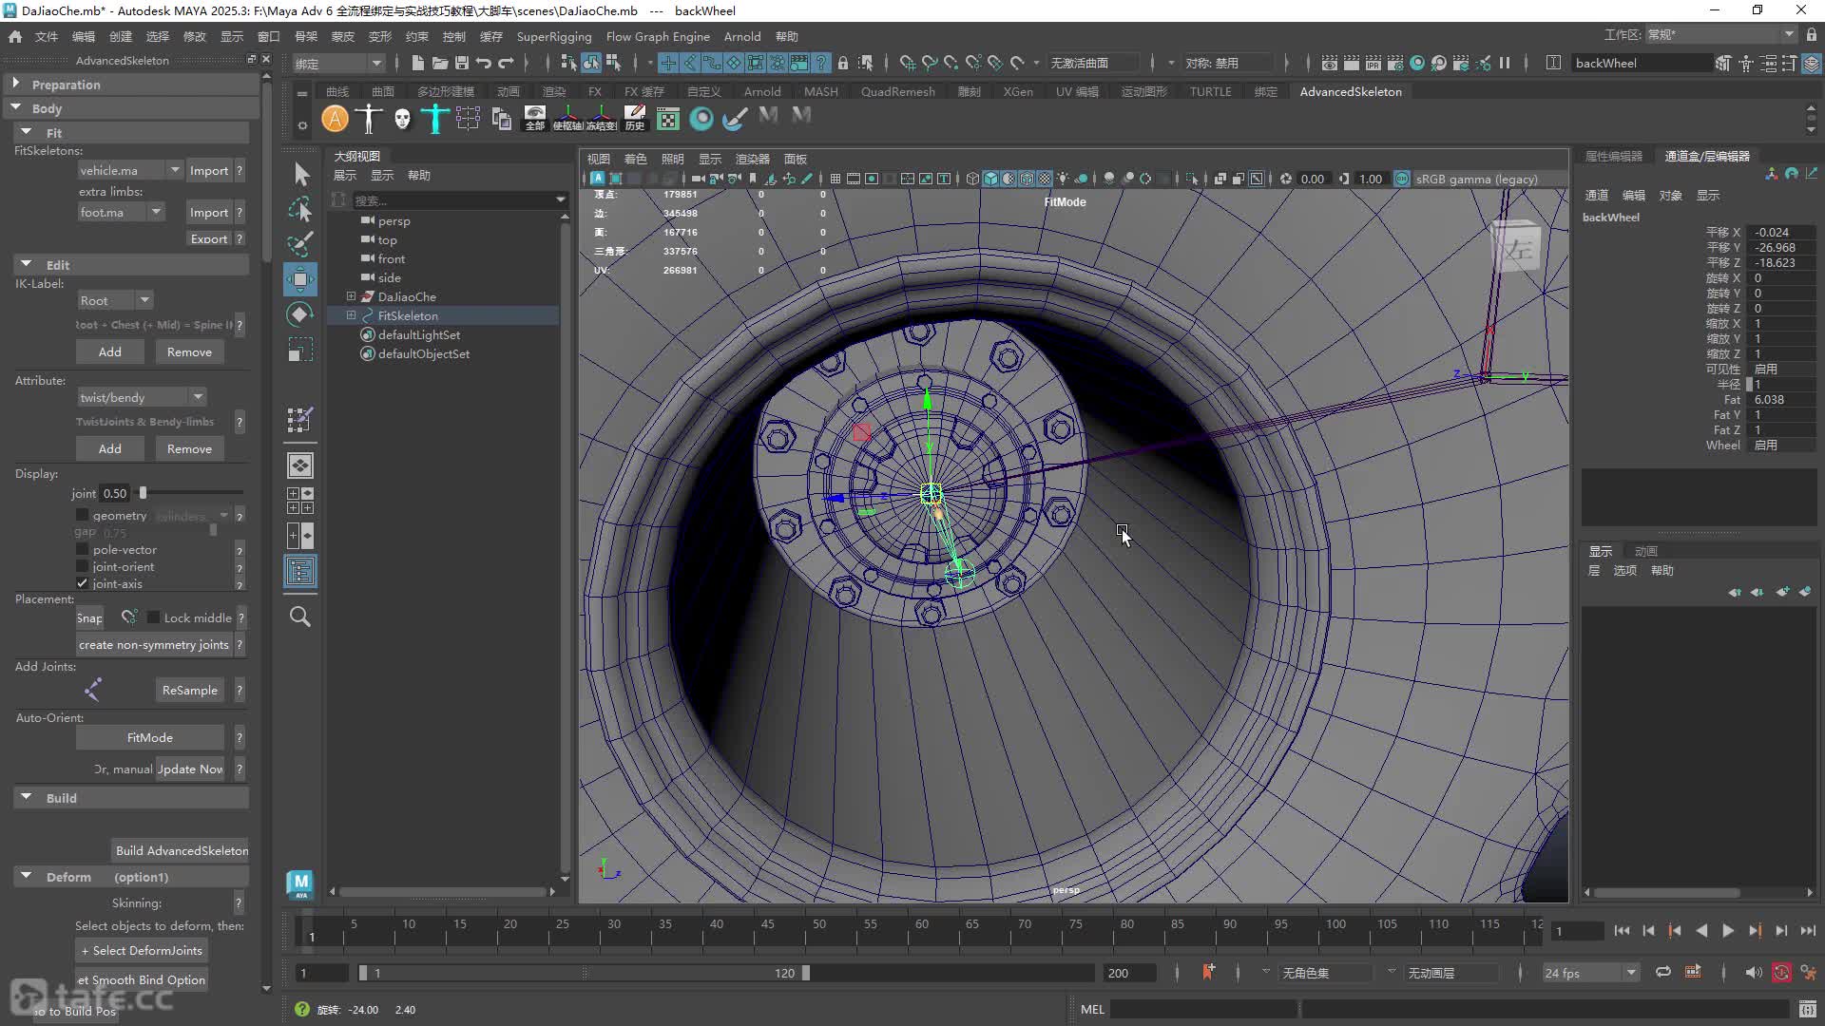
Task: Switch to the TURTLE shelf tab
Action: click(x=1210, y=91)
